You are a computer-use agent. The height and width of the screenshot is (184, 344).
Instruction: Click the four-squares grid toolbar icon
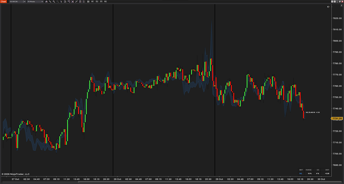[x=88, y=2]
